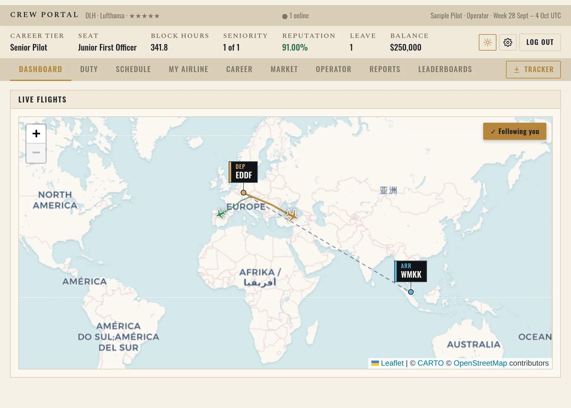Click the ARR WMKK airport label

tap(411, 271)
